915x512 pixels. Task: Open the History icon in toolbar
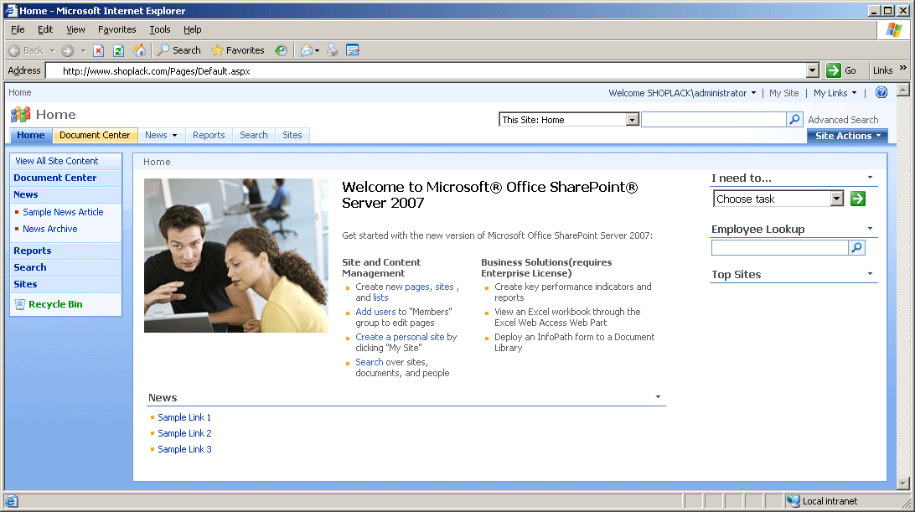(281, 50)
